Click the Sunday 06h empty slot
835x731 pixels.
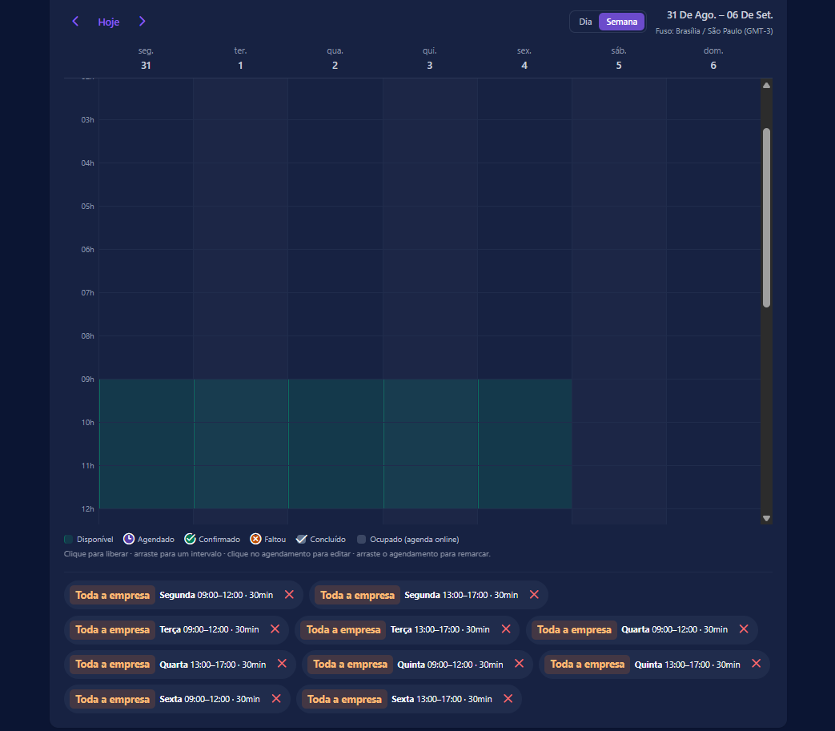[x=713, y=271]
